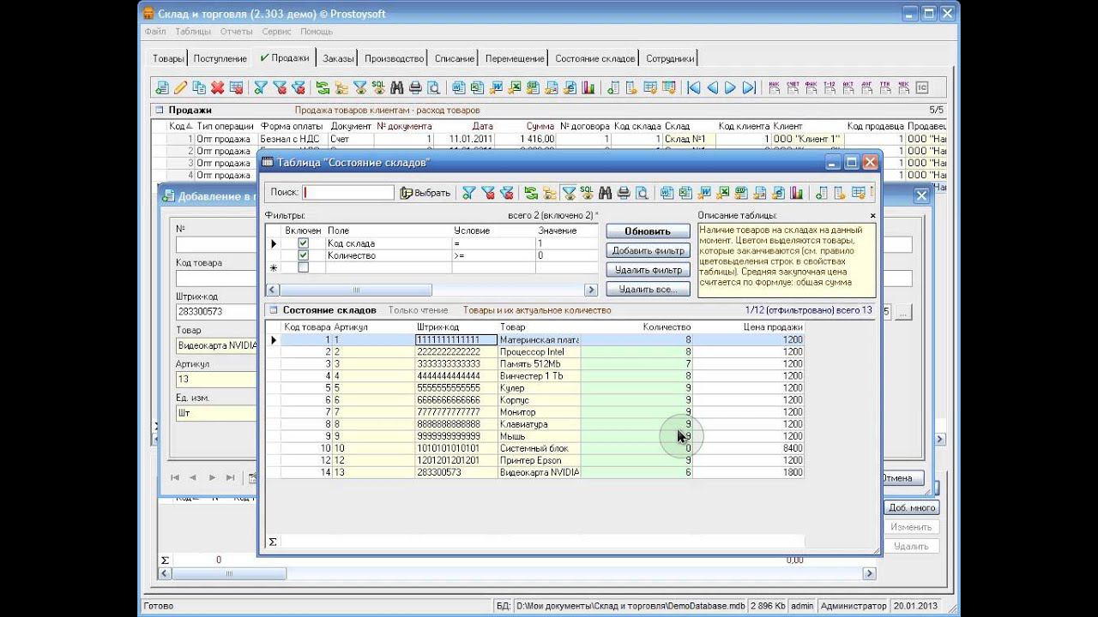Open SQL query icon in Состояние складов toolbar
This screenshot has height=617, width=1098.
[587, 193]
